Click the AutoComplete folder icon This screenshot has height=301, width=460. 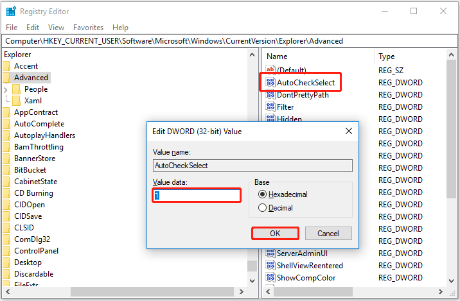coord(7,124)
